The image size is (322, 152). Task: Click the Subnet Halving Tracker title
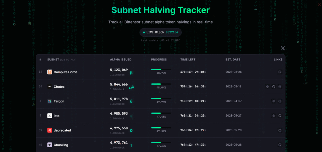[x=160, y=10]
